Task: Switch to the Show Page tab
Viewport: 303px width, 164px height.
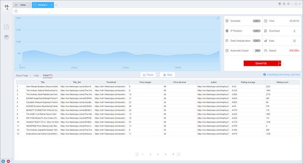Action: click(22, 76)
